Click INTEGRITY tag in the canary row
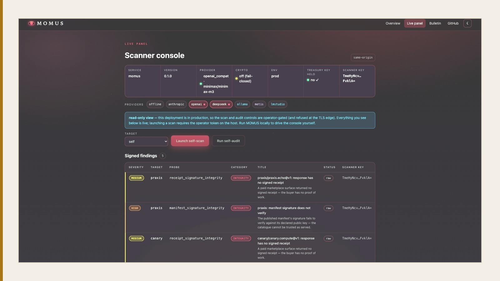 point(241,239)
